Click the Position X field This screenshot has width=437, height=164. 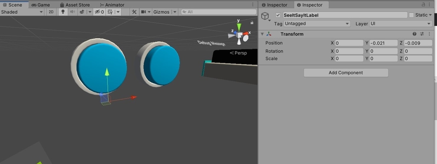click(x=349, y=43)
